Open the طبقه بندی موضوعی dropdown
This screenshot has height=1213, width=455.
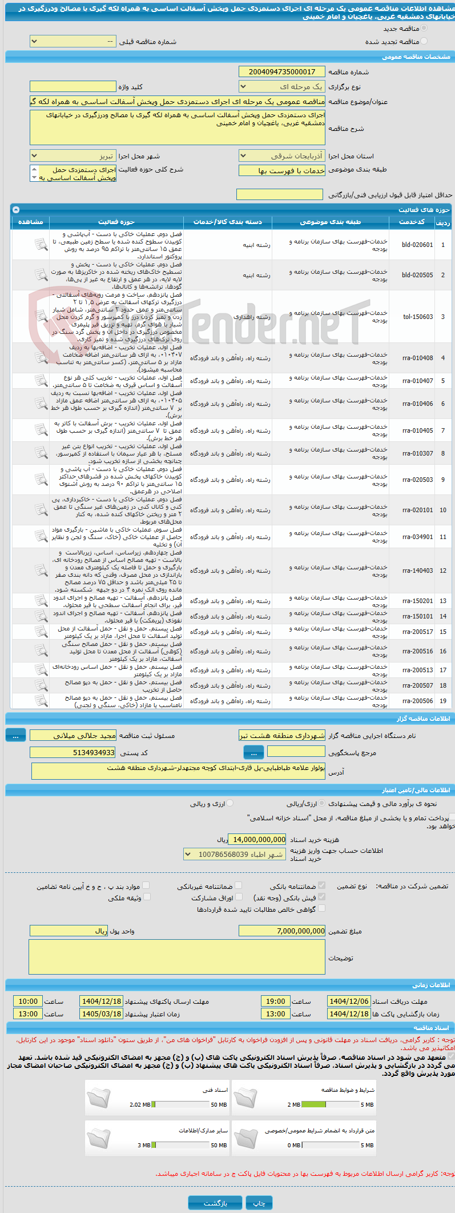coord(282,170)
